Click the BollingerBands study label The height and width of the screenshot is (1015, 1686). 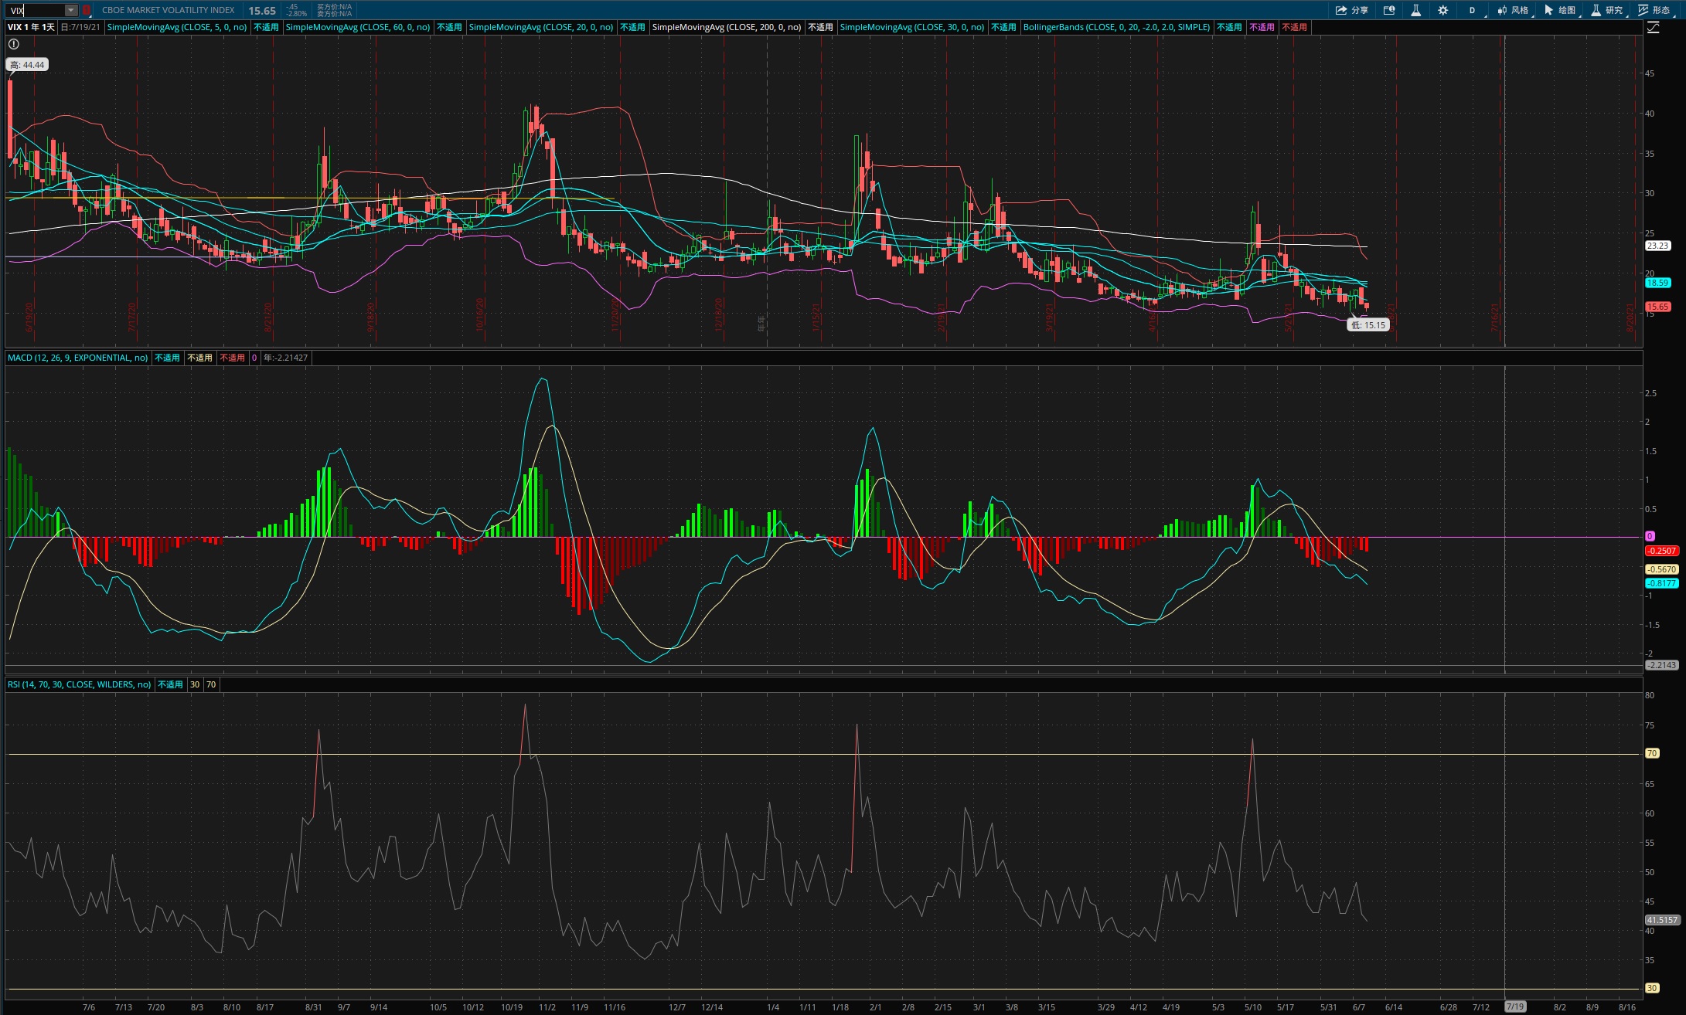click(x=1116, y=27)
